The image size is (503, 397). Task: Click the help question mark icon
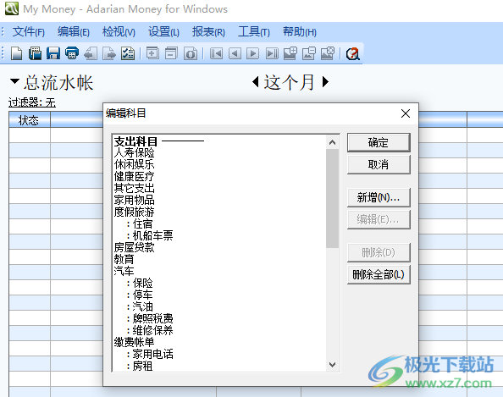click(x=352, y=53)
